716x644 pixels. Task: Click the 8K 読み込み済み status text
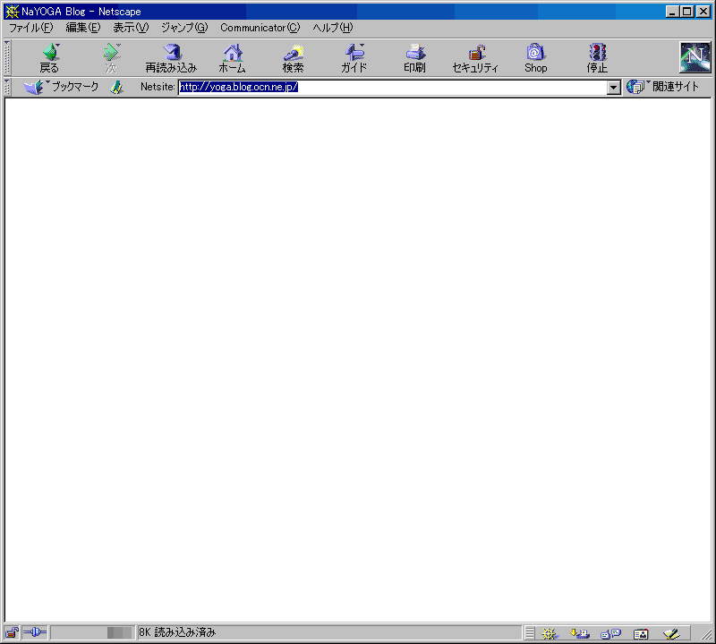point(177,632)
